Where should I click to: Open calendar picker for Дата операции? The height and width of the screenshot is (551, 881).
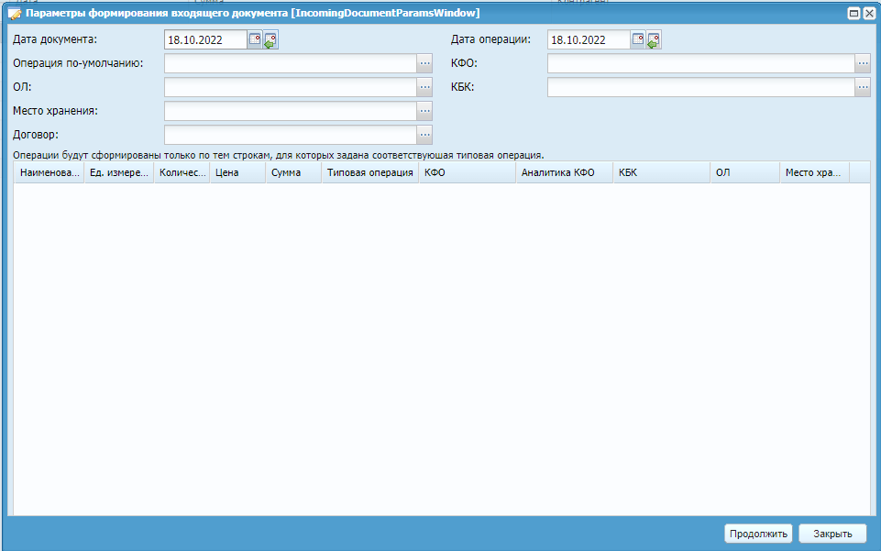(638, 39)
